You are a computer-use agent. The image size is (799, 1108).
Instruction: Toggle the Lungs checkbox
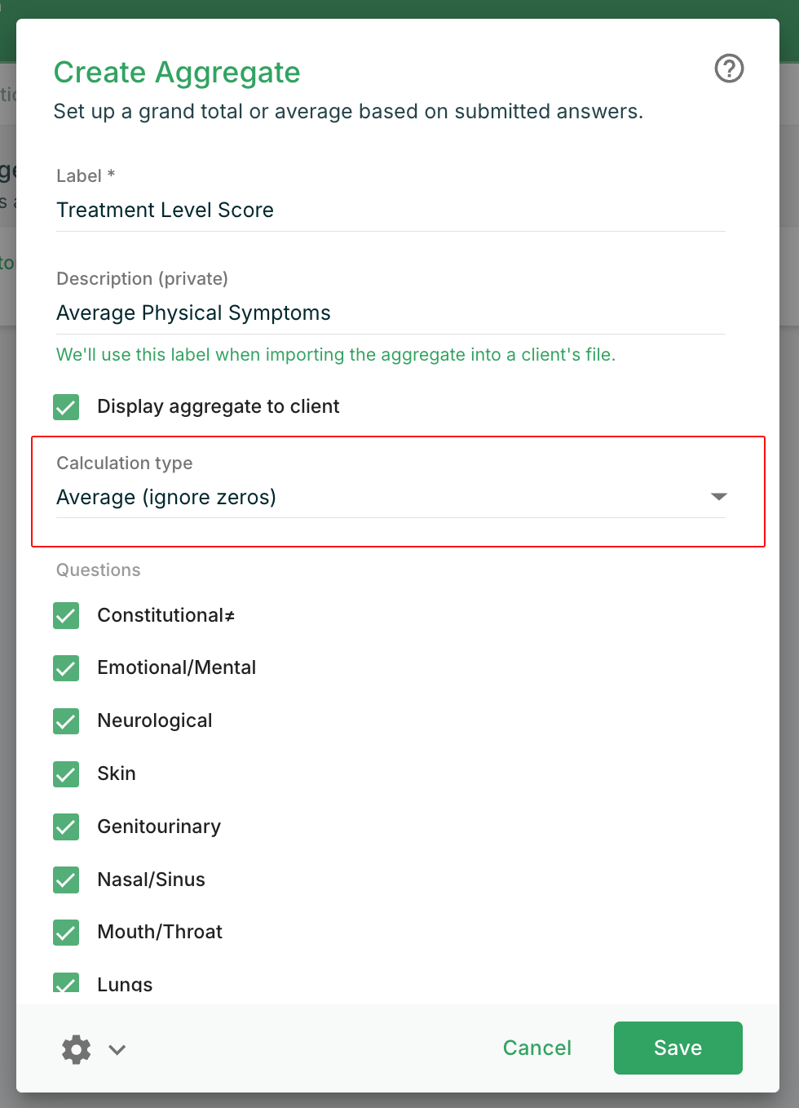66,983
